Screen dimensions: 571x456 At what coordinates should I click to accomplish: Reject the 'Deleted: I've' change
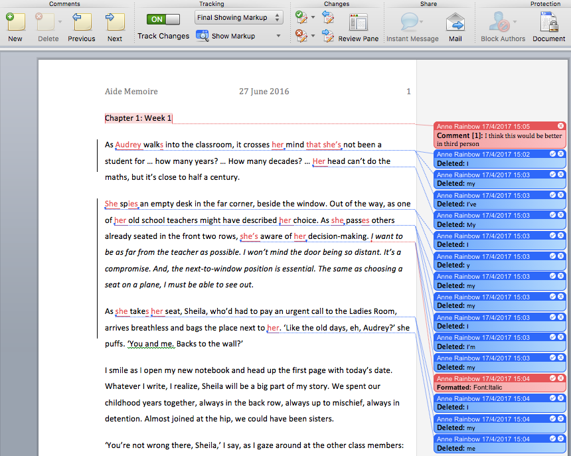[561, 194]
